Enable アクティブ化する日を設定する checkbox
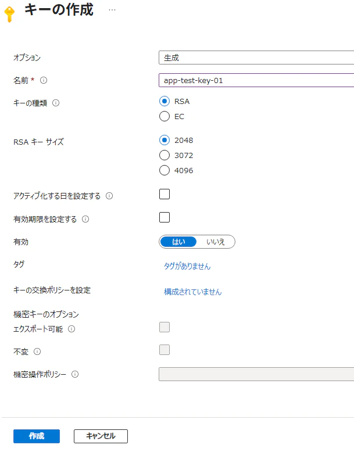The image size is (354, 452). 165,194
